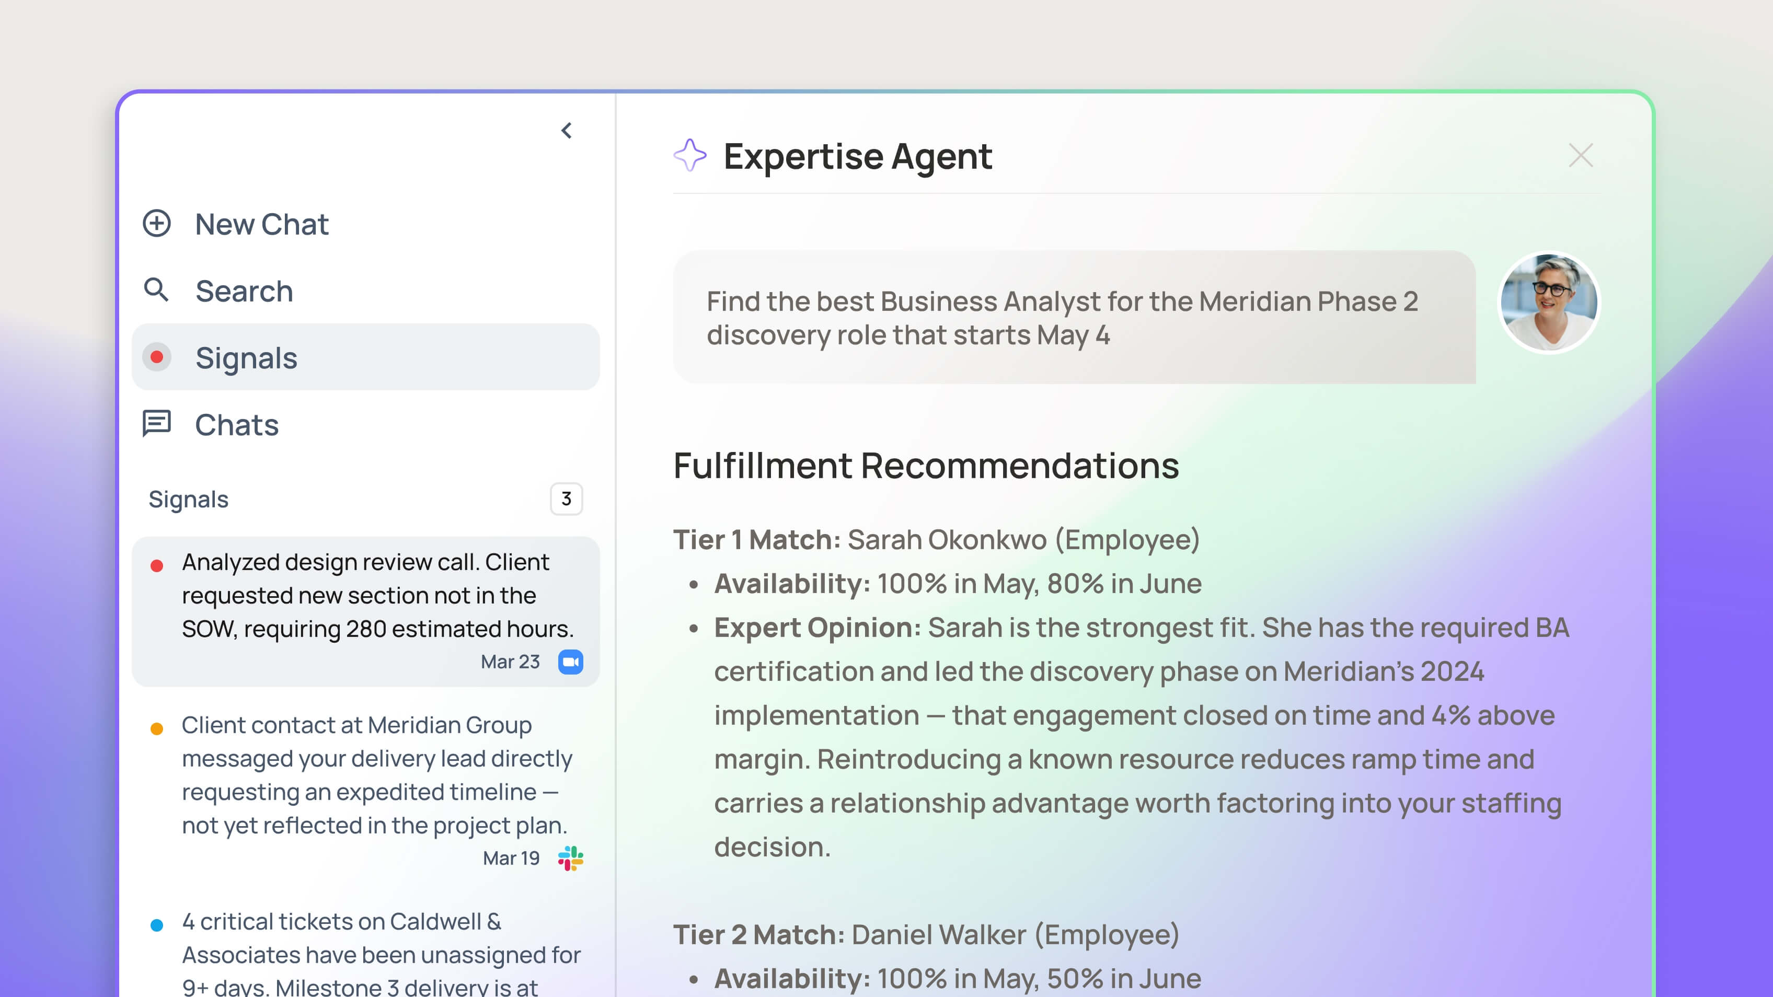Collapse the sidebar with the chevron arrow

point(567,131)
